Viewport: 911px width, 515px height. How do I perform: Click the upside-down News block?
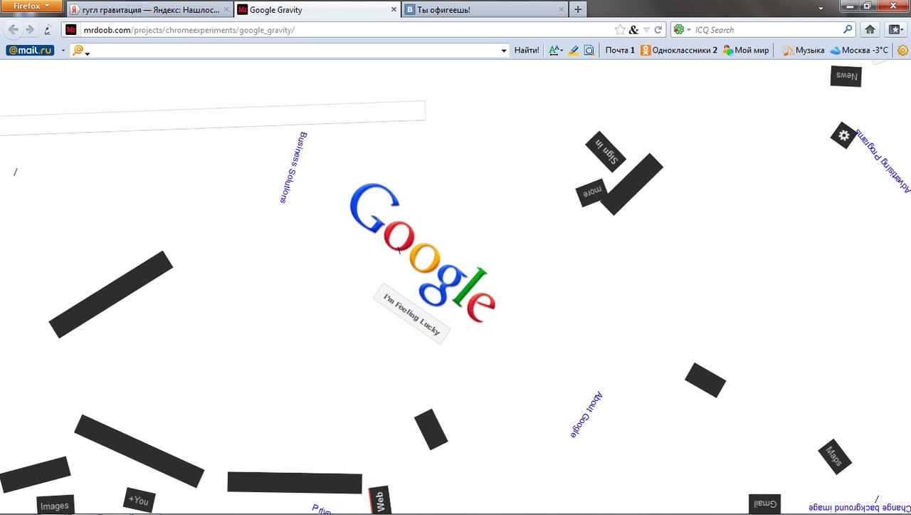click(x=846, y=76)
